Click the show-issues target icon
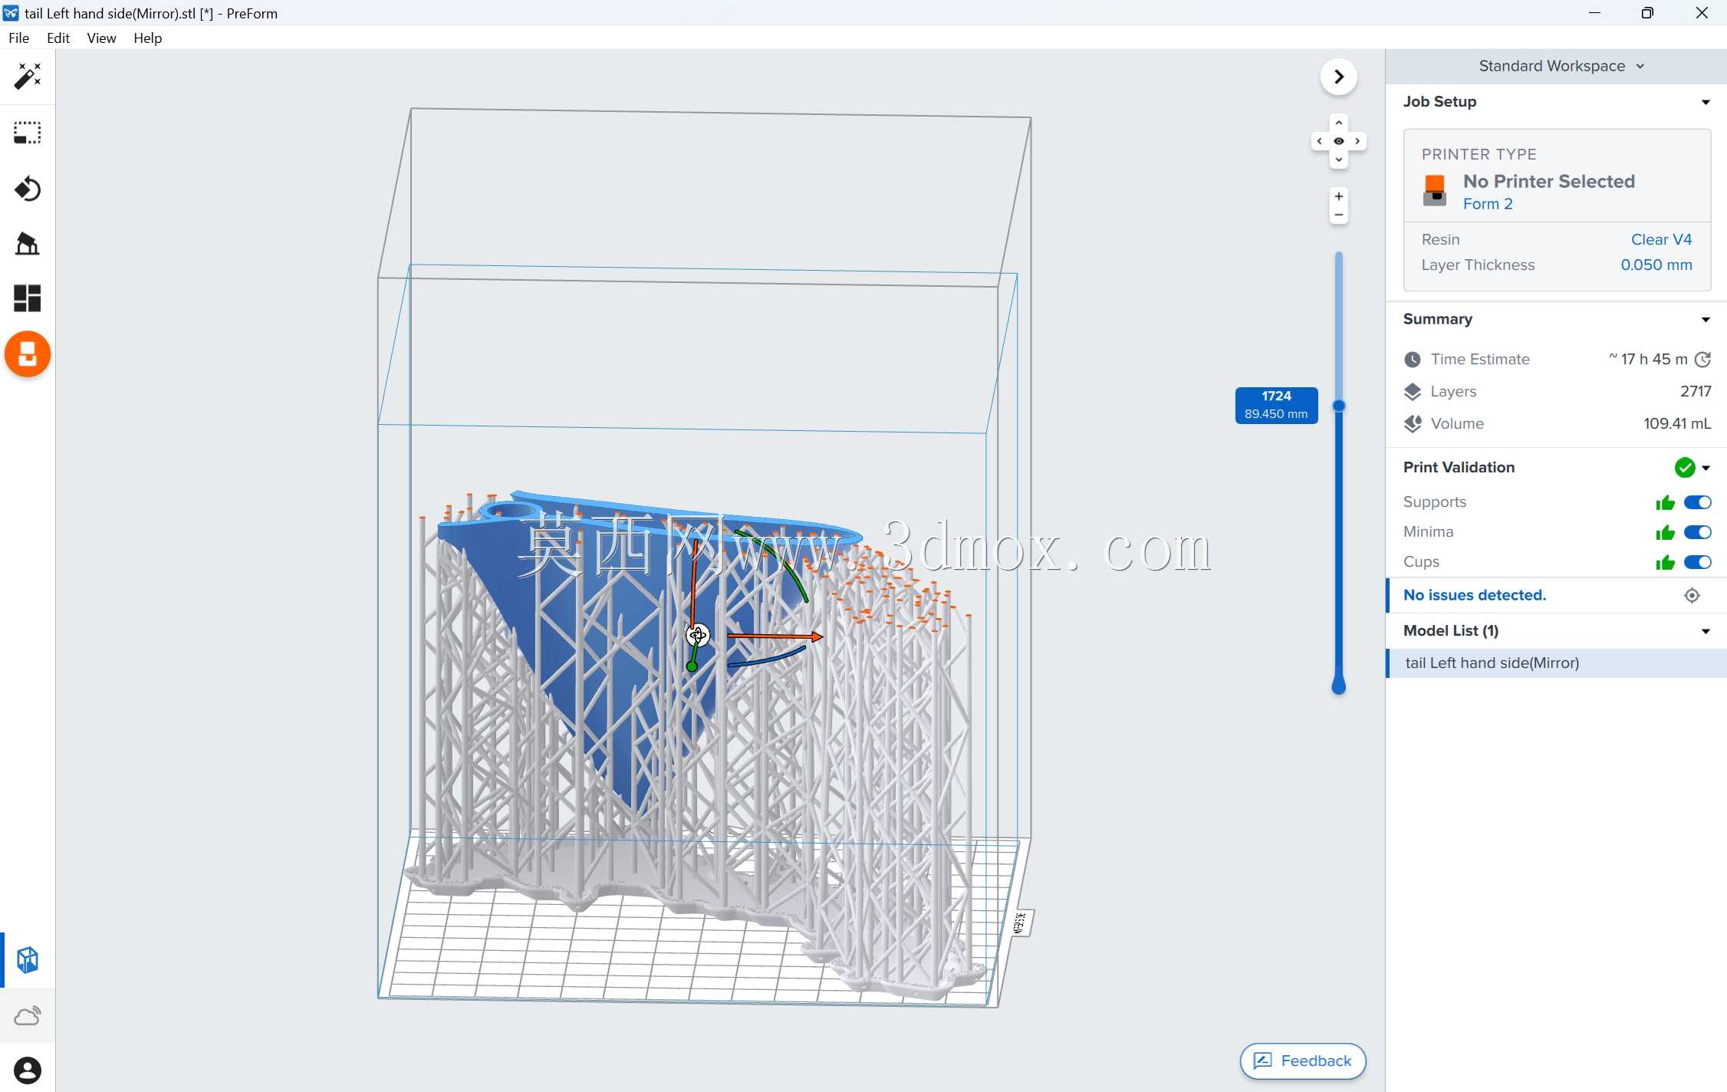The height and width of the screenshot is (1092, 1727). pos(1692,595)
